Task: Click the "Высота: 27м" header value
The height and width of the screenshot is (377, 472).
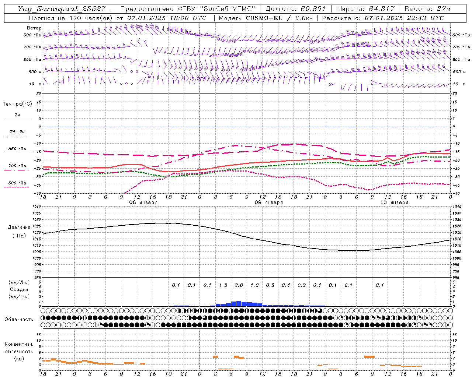Action: pos(427,9)
